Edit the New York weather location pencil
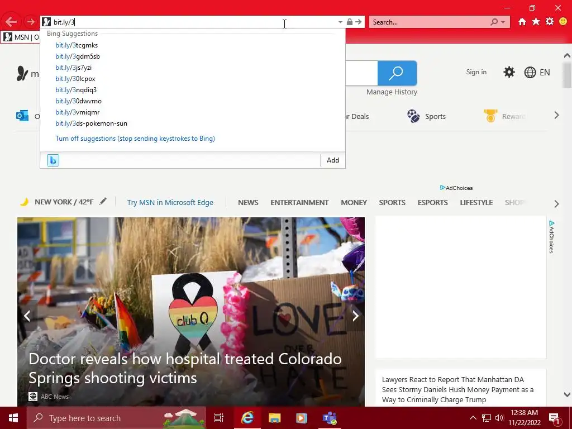 103,201
